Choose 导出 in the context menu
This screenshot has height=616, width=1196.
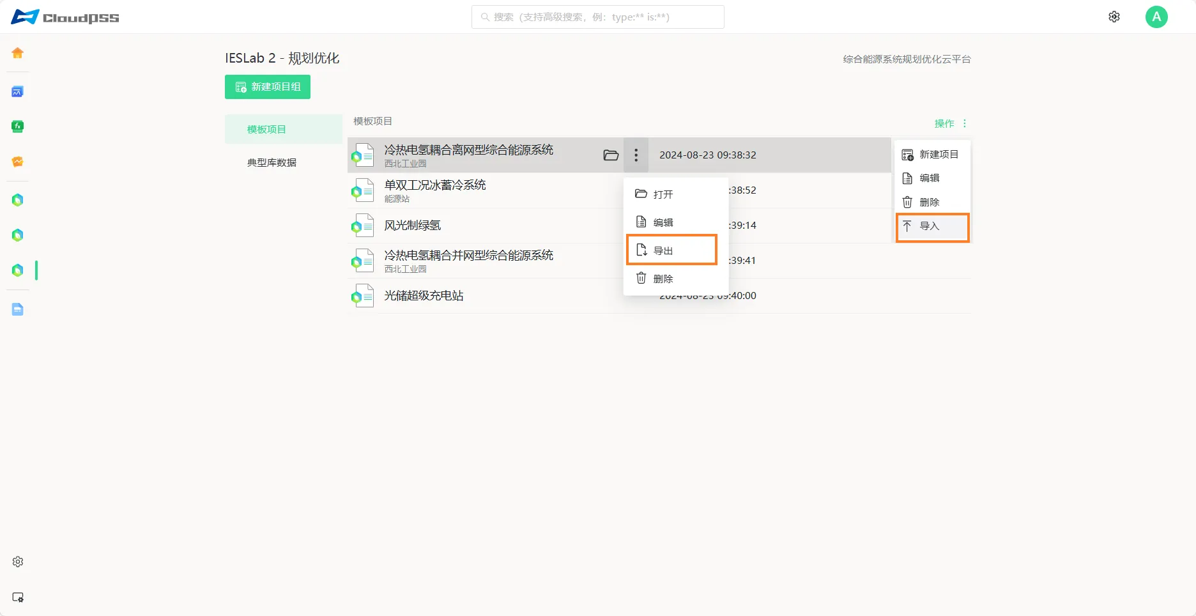pyautogui.click(x=672, y=250)
